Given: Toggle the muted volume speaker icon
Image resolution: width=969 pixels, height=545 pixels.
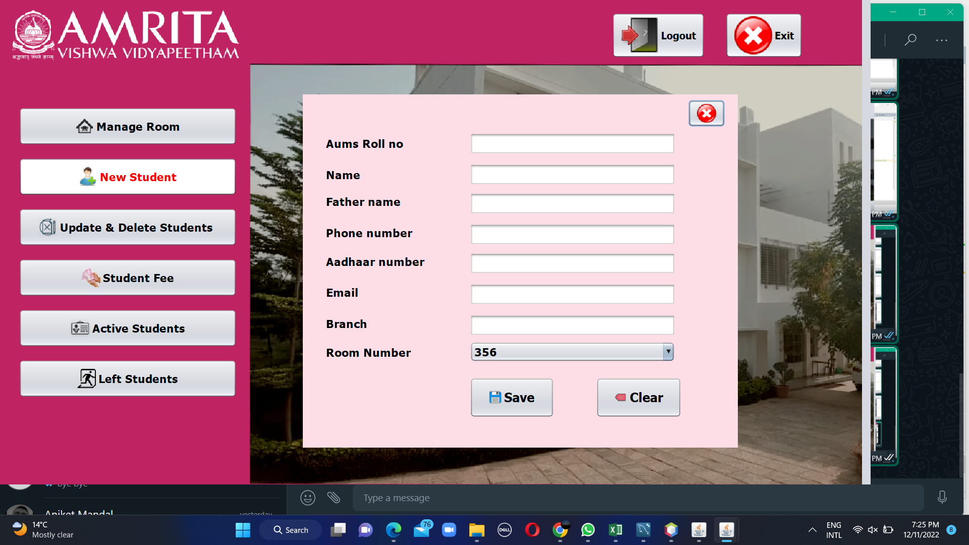Looking at the screenshot, I should (873, 530).
